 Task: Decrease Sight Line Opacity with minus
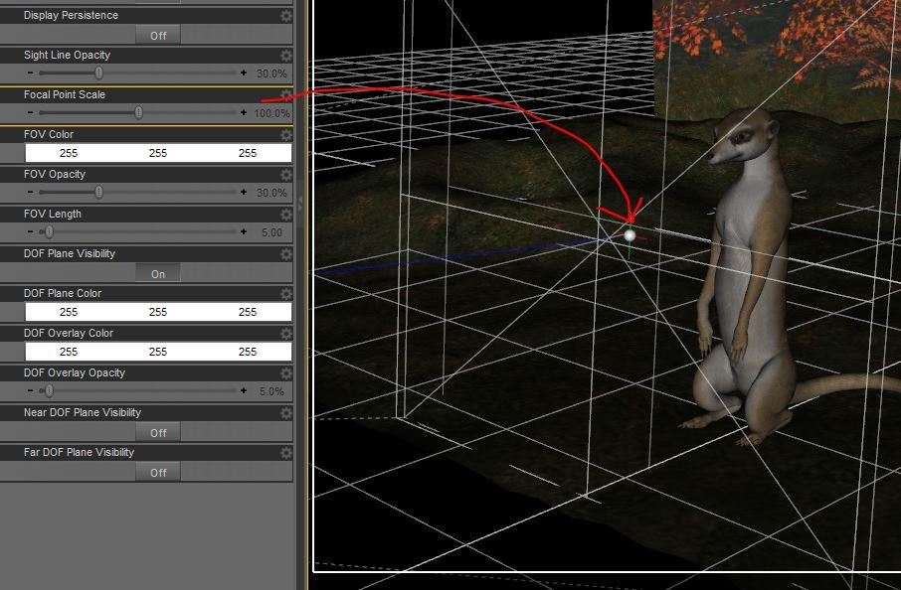(31, 73)
